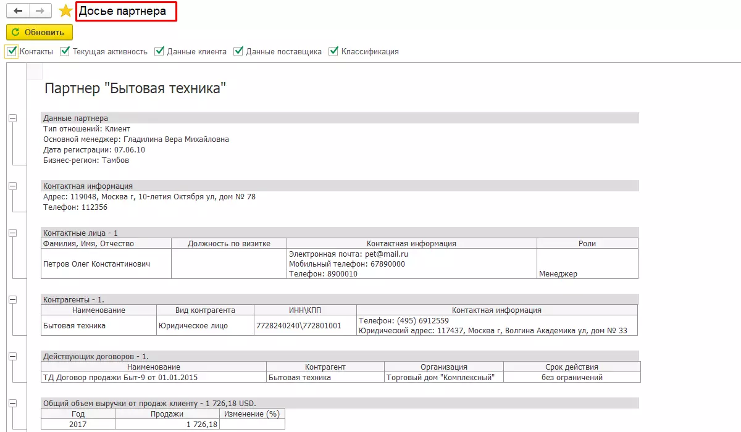
Task: Select the ИНН/КПП value 7728240240\772801001
Action: [305, 325]
